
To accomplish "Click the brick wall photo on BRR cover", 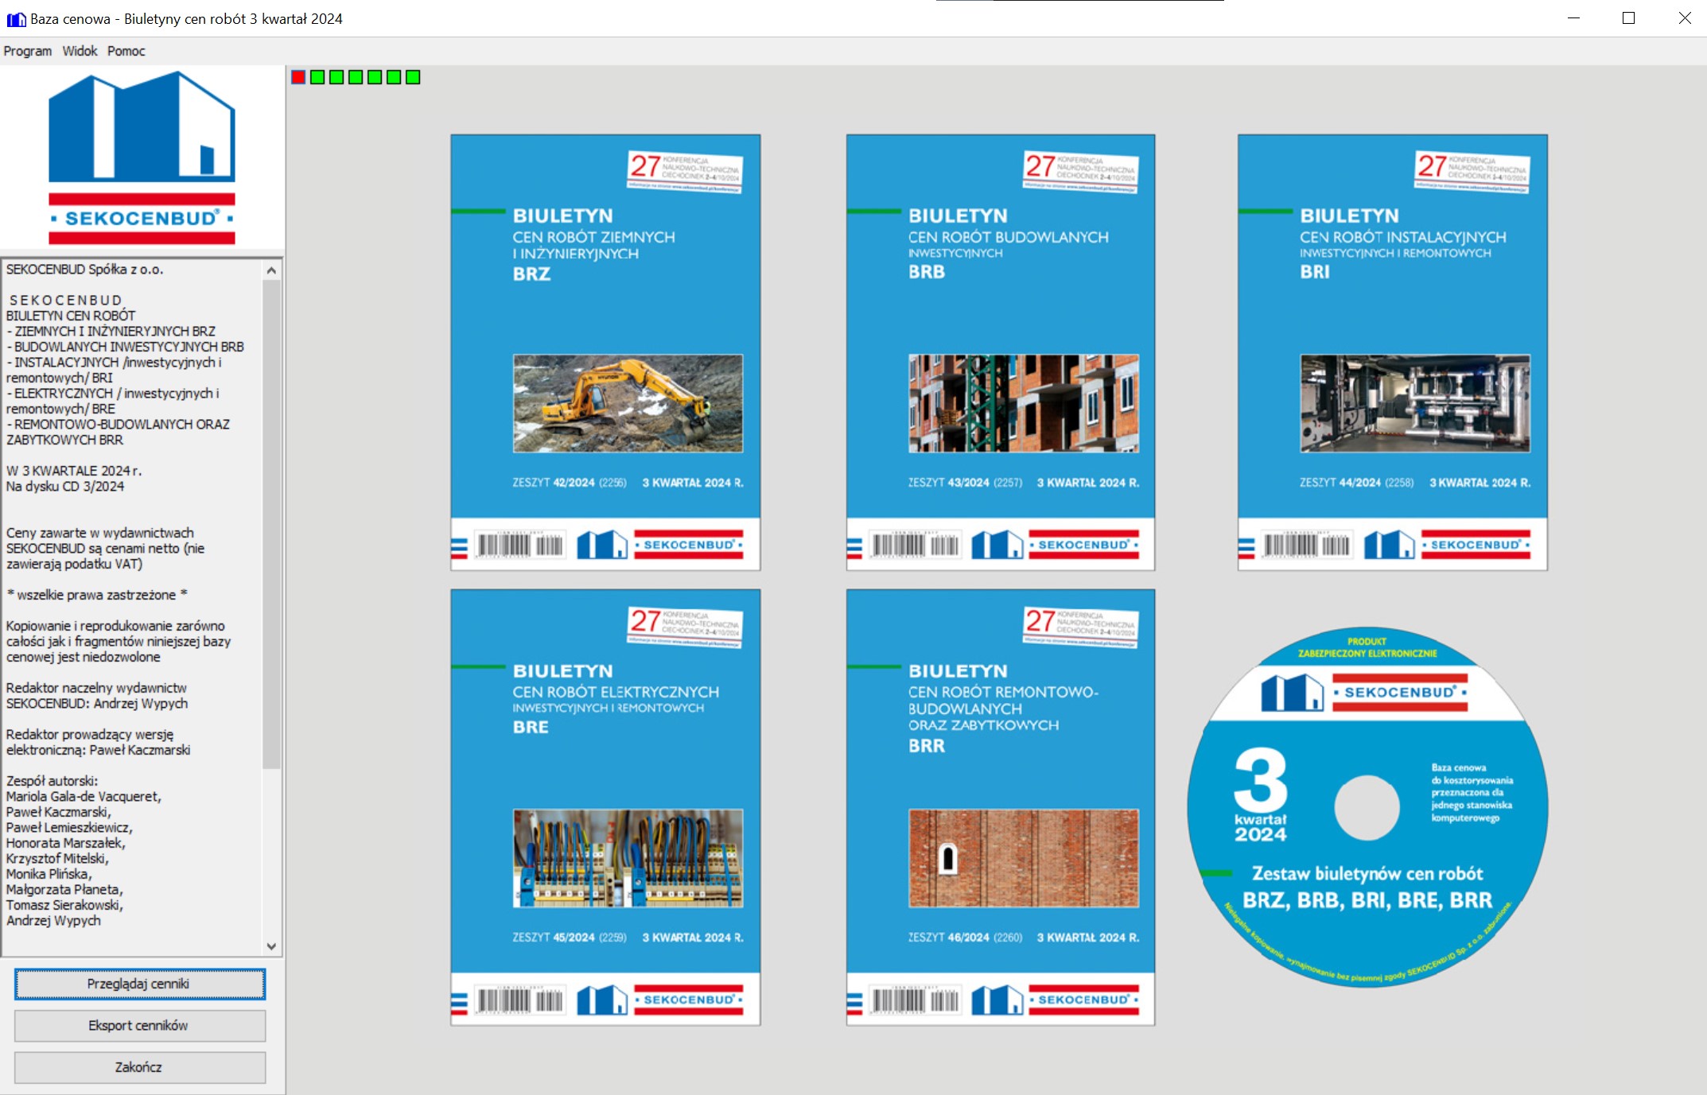I will pos(1024,858).
